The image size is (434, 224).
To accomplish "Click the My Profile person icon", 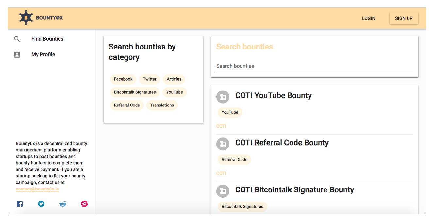I will [17, 55].
